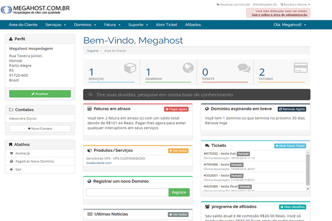Image resolution: width=332 pixels, height=221 pixels.
Task: Click the green Registre button
Action: [x=179, y=192]
